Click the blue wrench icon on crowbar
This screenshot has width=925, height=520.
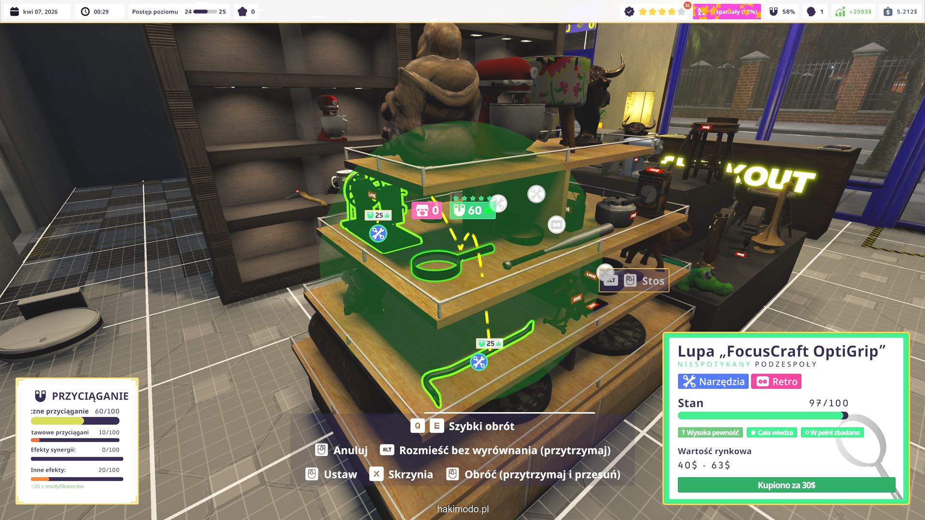click(478, 362)
